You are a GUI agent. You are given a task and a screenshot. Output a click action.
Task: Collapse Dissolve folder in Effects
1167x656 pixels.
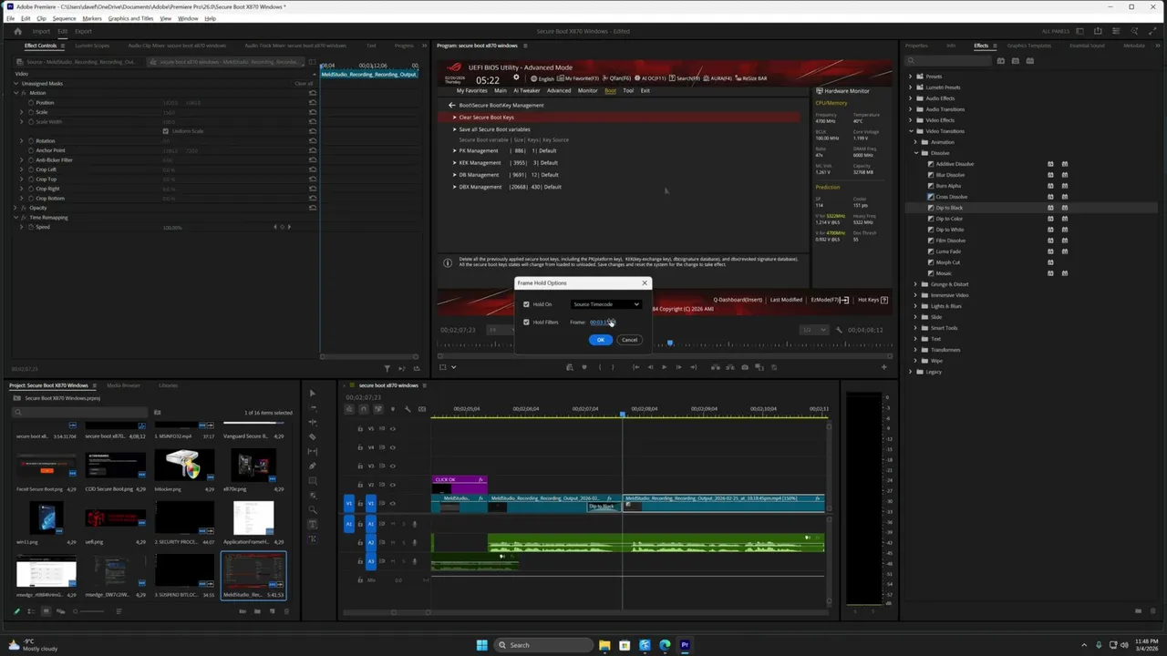917,153
